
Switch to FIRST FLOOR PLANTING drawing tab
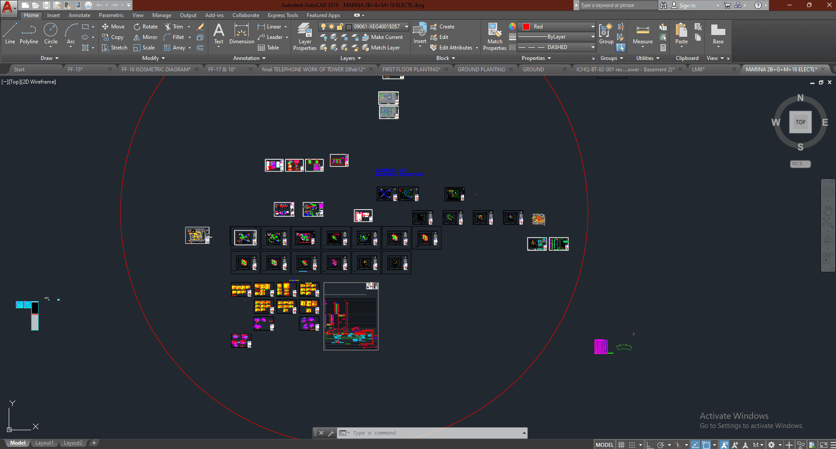pos(411,70)
